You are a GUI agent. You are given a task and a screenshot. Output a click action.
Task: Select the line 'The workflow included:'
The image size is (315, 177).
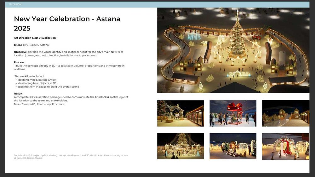[29, 76]
